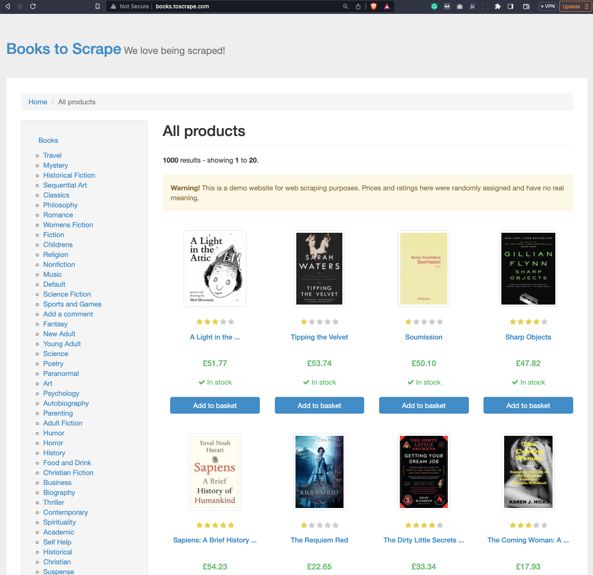Open Brave Rewards via the BAT triangle

tap(387, 6)
